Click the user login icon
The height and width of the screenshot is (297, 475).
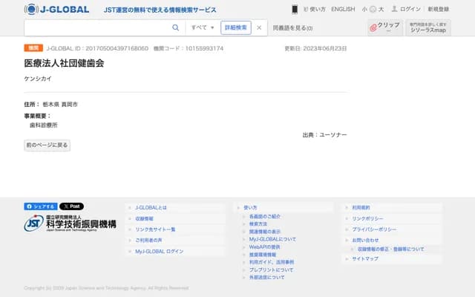pyautogui.click(x=395, y=9)
